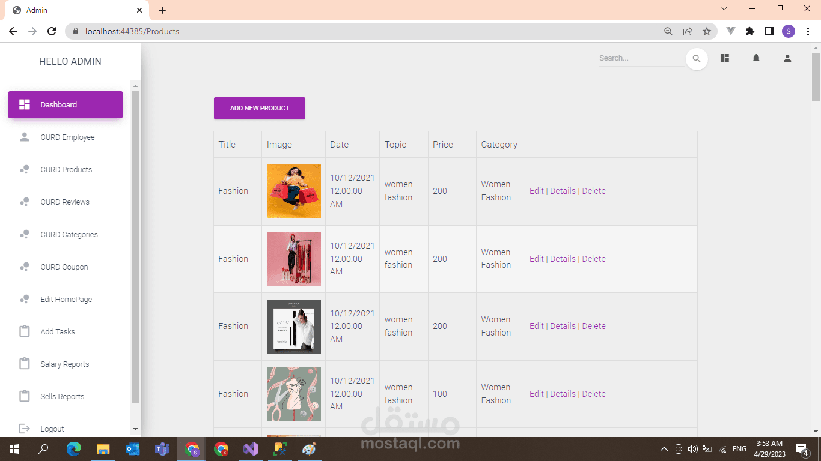Viewport: 821px width, 461px height.
Task: Expand the tab search chevron in title bar
Action: pyautogui.click(x=724, y=8)
